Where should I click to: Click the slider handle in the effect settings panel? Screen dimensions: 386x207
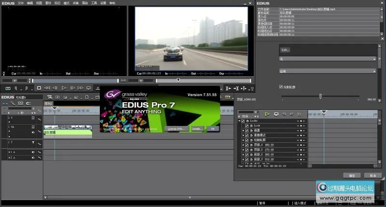(x=320, y=96)
